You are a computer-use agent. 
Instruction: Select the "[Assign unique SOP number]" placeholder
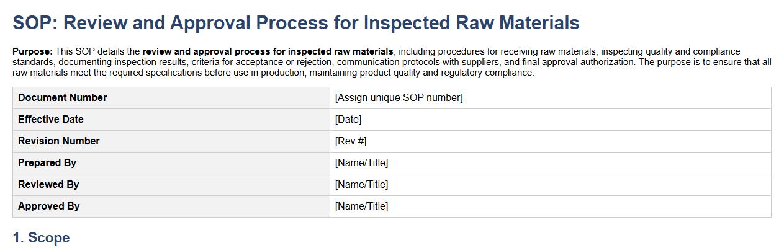pos(399,98)
